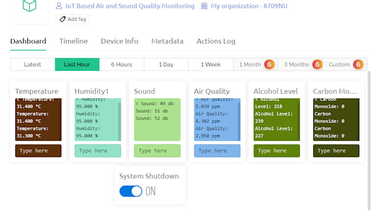Viewport: 373px width, 214px height.
Task: Choose the 1 Day time range
Action: [166, 64]
